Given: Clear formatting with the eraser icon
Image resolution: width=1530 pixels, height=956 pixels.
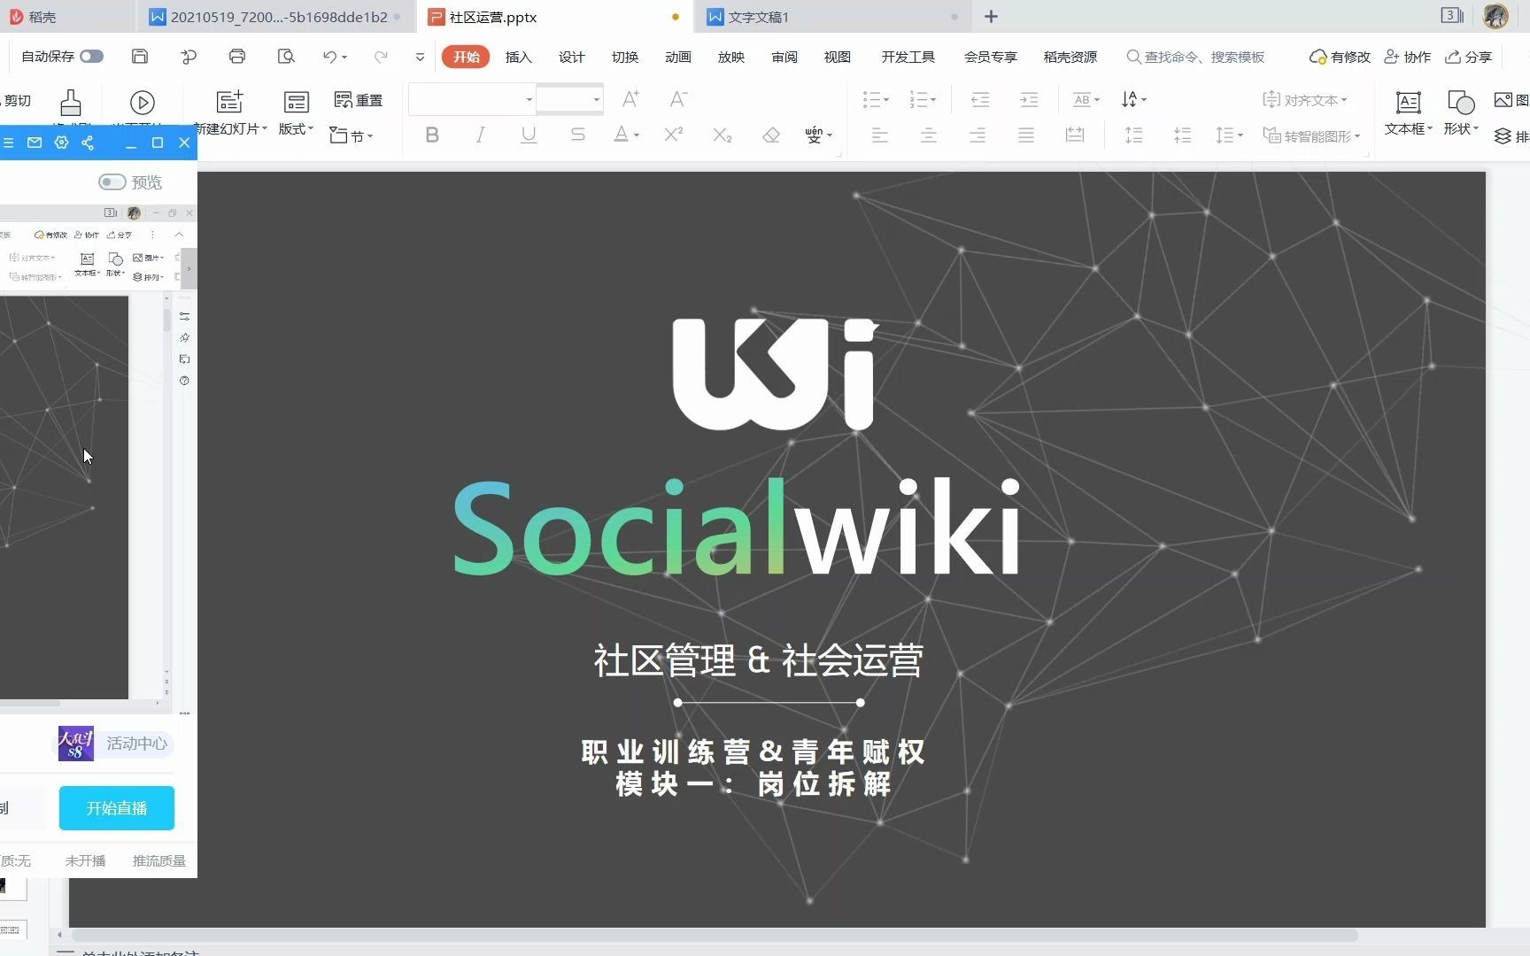Looking at the screenshot, I should pyautogui.click(x=771, y=135).
